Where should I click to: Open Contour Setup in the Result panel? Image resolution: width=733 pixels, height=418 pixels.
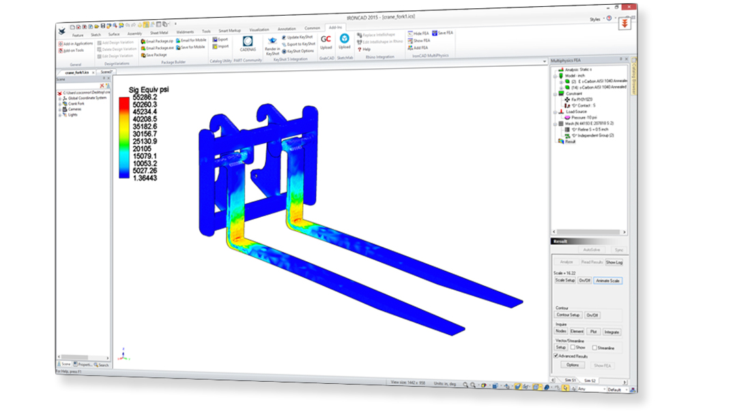pos(567,315)
